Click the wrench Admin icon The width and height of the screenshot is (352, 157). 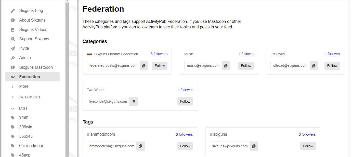pos(13,58)
